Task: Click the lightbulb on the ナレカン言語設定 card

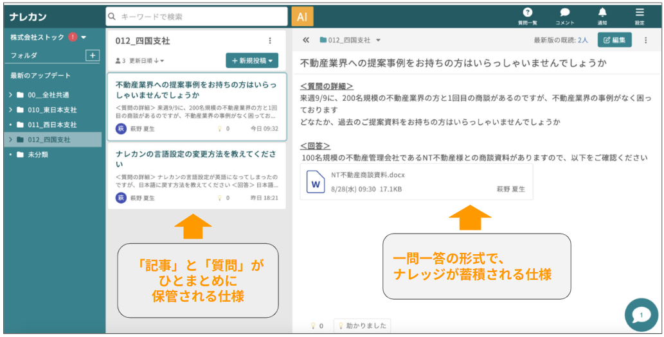Action: (x=219, y=198)
